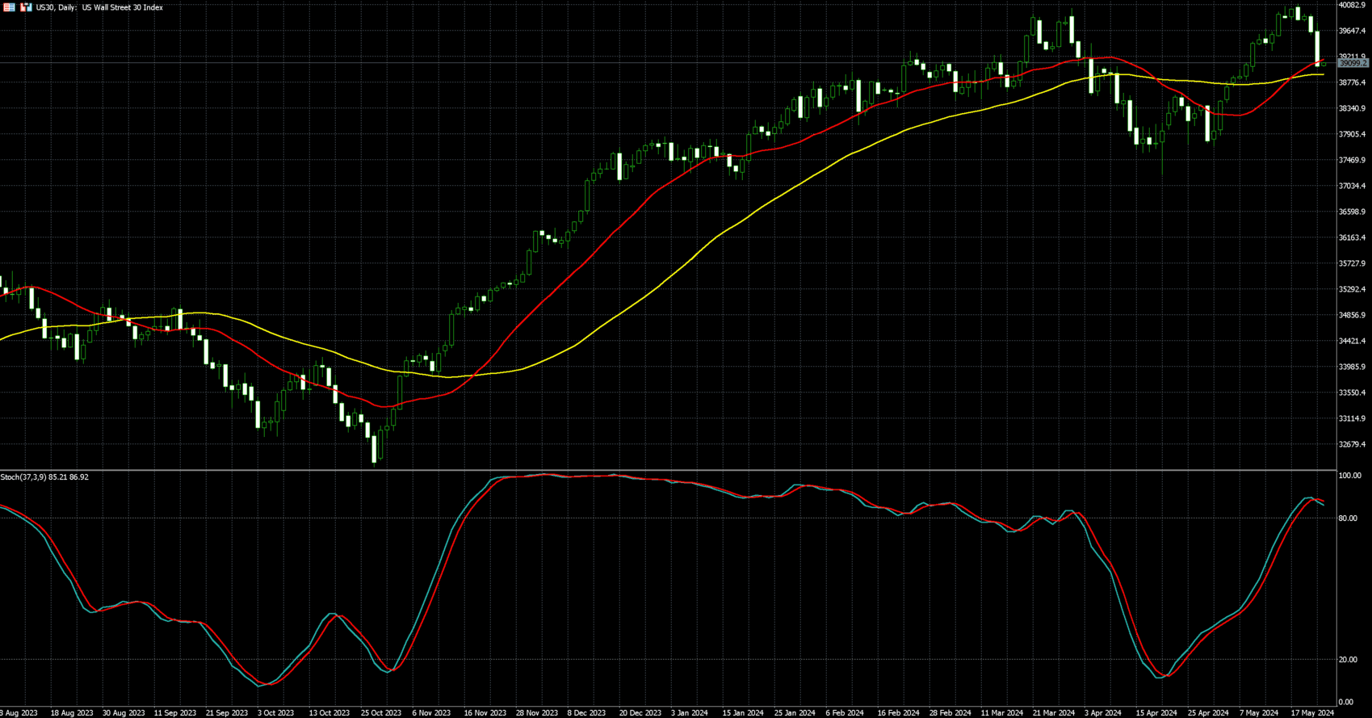Select the 25 Oct 2023 time axis label
Viewport: 1372px width, 718px height.
381,713
